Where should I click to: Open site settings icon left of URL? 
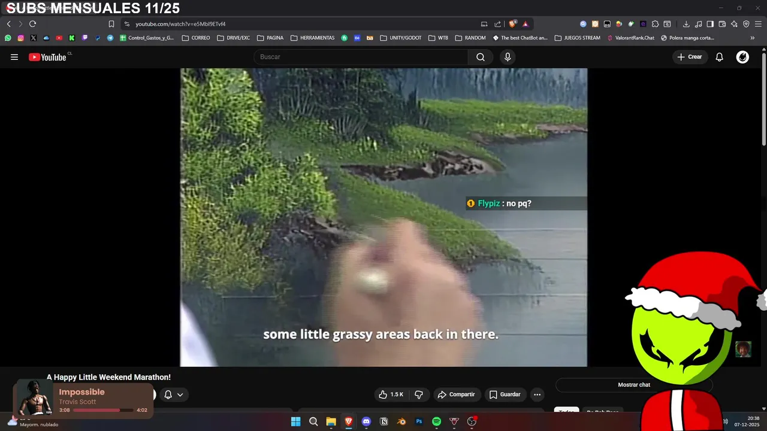pyautogui.click(x=126, y=24)
